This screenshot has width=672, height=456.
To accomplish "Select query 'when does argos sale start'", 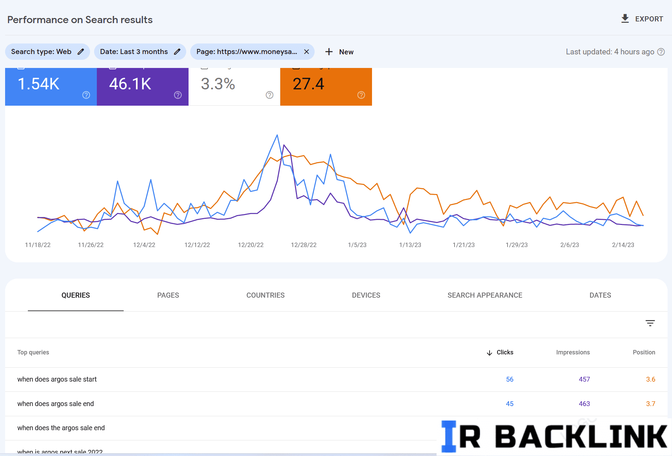I will pos(57,379).
